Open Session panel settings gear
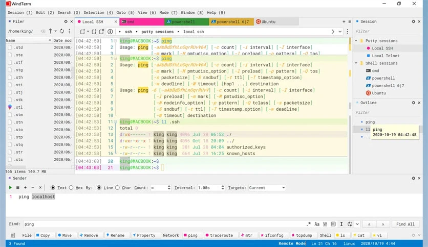The image size is (428, 247). 414,21
